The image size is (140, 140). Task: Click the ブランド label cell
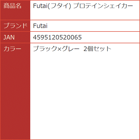15,26
